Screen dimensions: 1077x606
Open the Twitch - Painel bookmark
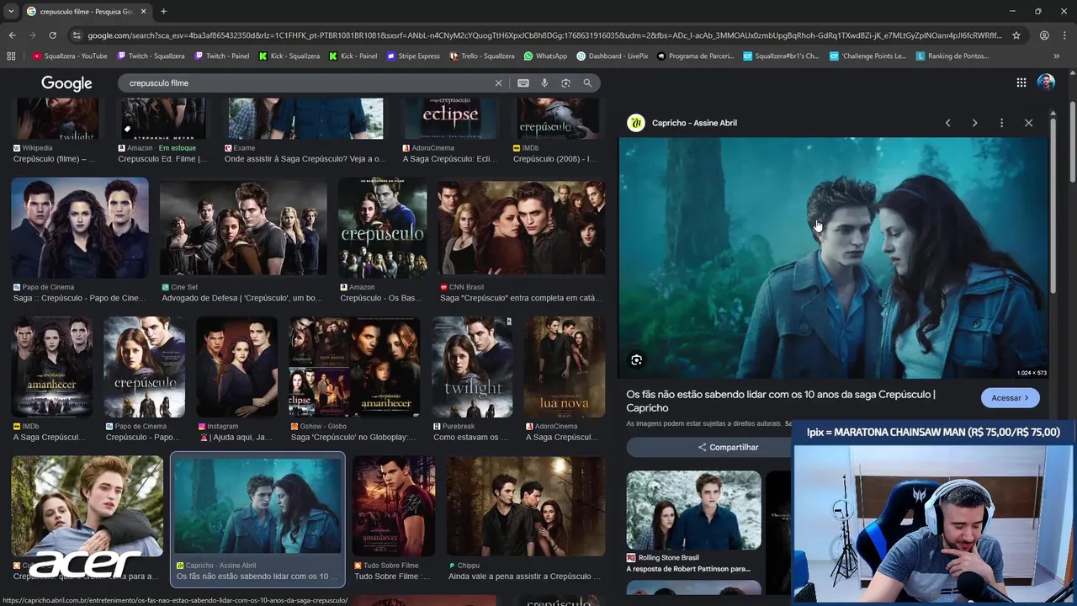221,56
